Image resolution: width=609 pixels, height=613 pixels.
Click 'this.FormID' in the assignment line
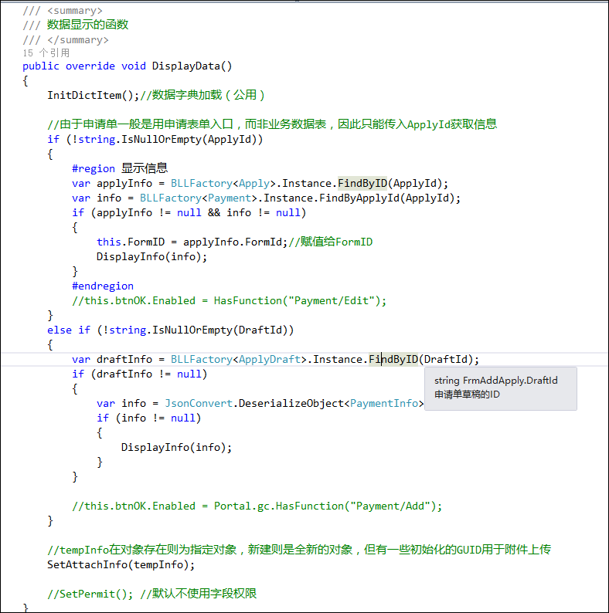coord(131,242)
